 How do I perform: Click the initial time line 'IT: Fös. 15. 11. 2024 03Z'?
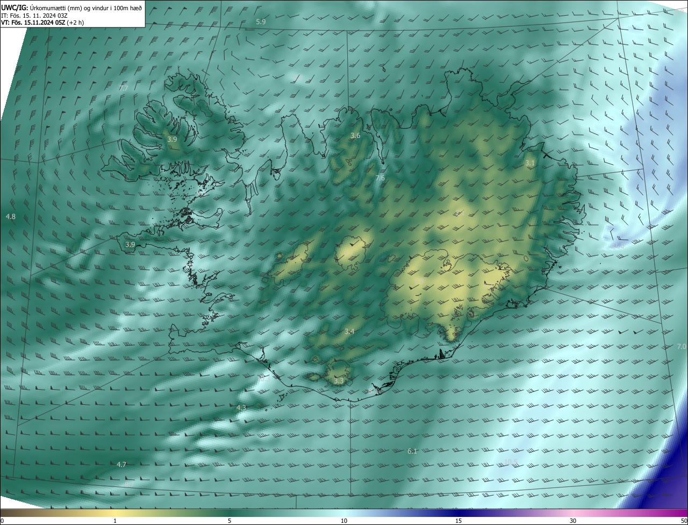34,15
